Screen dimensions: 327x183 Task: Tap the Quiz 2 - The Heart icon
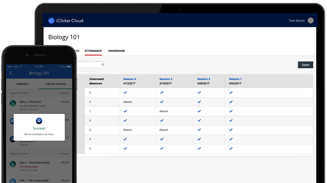tap(13, 104)
